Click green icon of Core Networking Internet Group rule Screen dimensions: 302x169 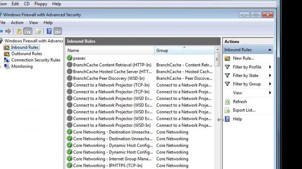pos(69,159)
